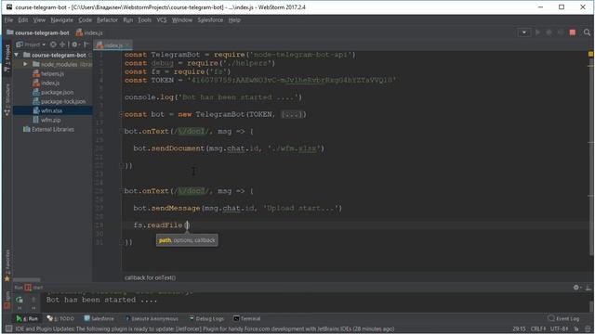The width and height of the screenshot is (595, 334).
Task: Toggle the Structure tool window side tab
Action: pyautogui.click(x=7, y=99)
